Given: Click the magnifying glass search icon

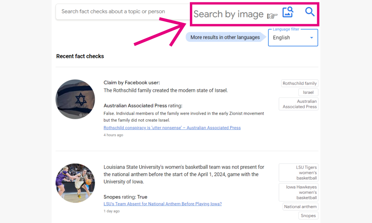Looking at the screenshot, I should click(x=310, y=12).
